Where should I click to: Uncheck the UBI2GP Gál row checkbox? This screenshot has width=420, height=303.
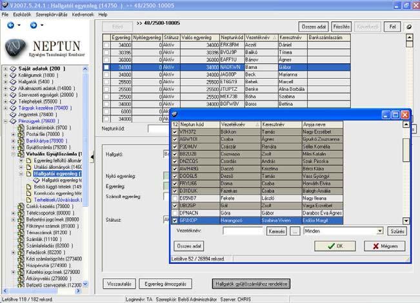click(x=175, y=206)
